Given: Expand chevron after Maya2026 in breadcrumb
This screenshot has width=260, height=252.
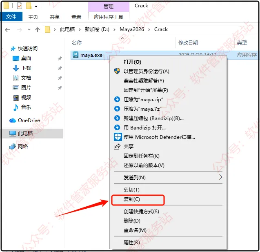Looking at the screenshot, I should click(x=149, y=30).
